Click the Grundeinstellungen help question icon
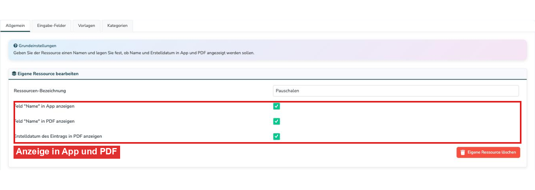The height and width of the screenshot is (190, 535). (x=16, y=46)
